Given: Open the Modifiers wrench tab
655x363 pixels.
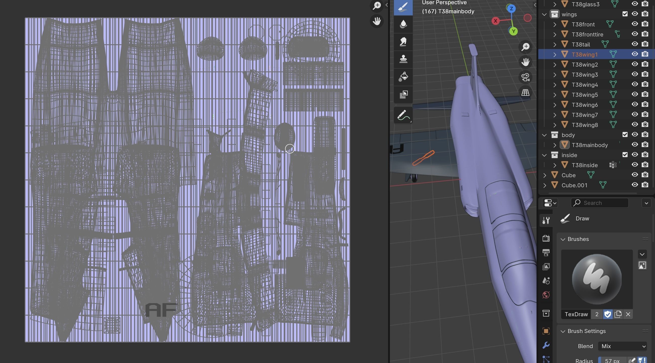Looking at the screenshot, I should pyautogui.click(x=546, y=345).
